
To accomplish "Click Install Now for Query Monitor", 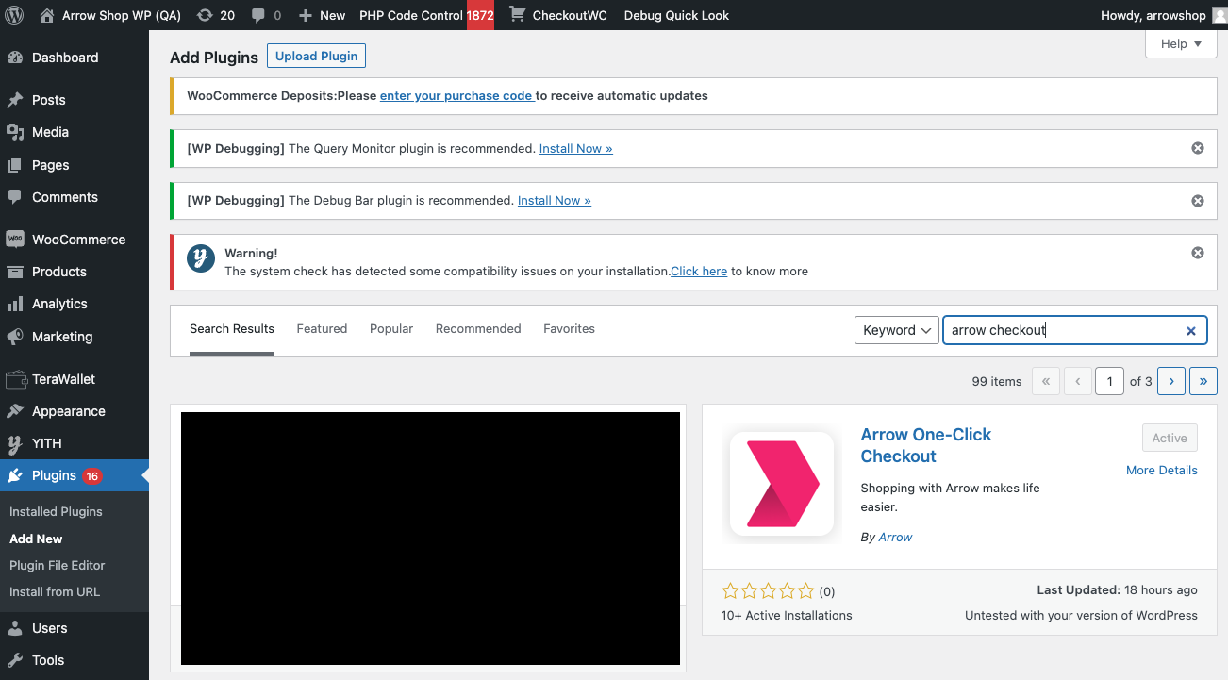I will point(575,148).
